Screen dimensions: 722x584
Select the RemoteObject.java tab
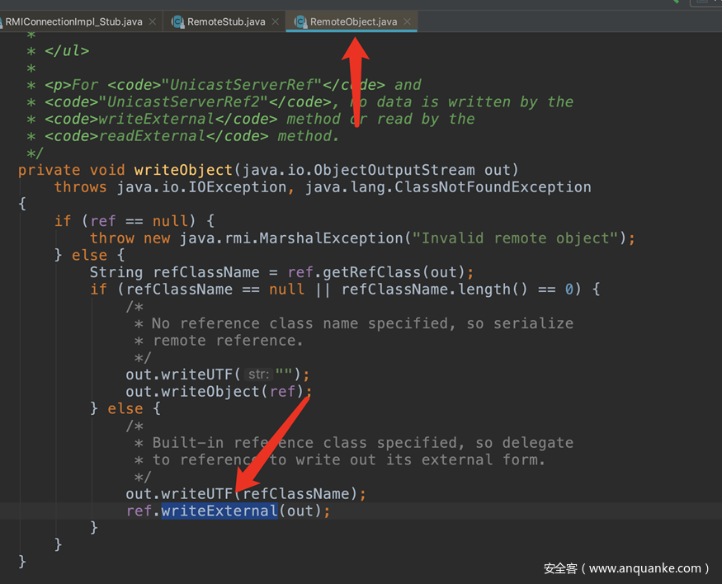[353, 21]
